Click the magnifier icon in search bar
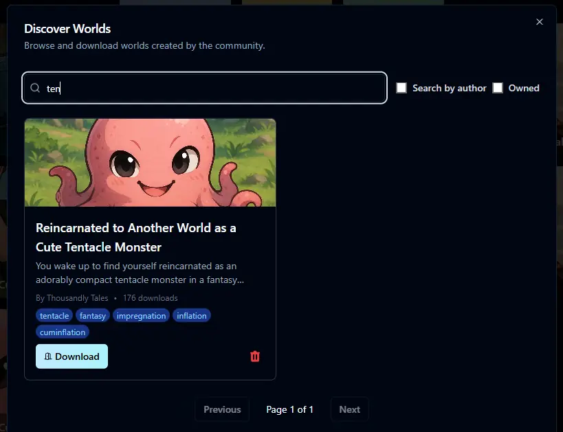Viewport: 563px width, 432px height. 35,88
